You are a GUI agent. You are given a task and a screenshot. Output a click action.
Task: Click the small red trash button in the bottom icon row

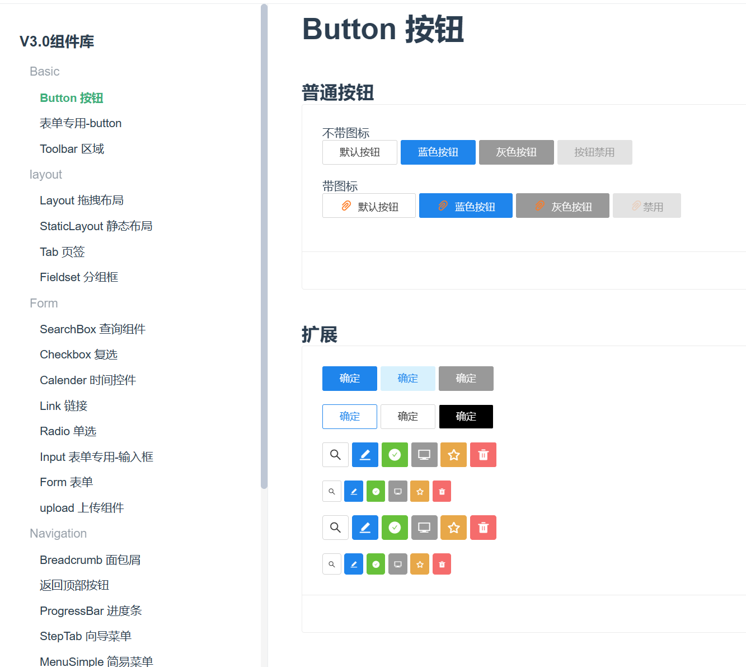pos(442,565)
